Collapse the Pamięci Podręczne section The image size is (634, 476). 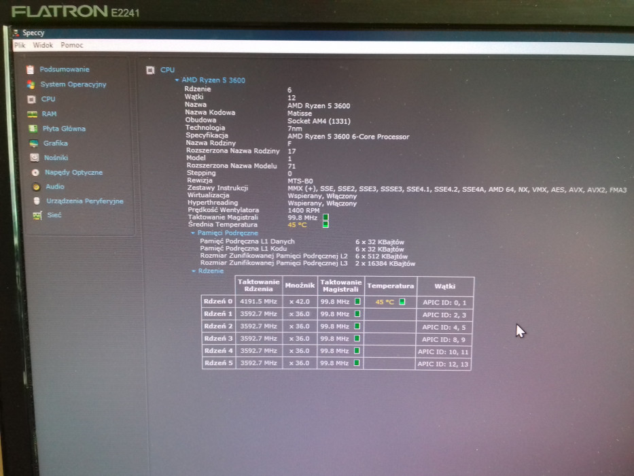pos(193,233)
